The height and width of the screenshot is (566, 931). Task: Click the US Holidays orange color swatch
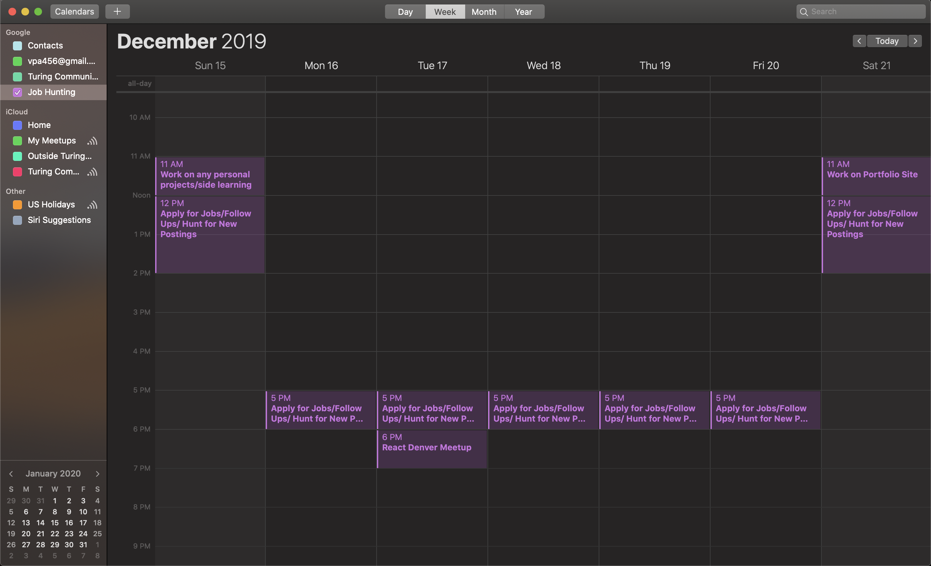click(x=17, y=204)
